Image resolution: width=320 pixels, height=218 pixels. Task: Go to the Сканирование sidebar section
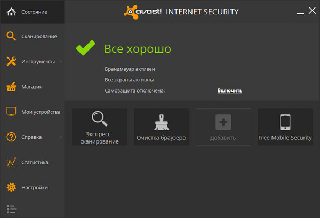click(x=32, y=36)
